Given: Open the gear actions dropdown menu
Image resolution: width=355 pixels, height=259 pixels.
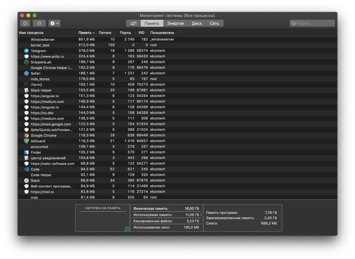Looking at the screenshot, I should tap(54, 23).
